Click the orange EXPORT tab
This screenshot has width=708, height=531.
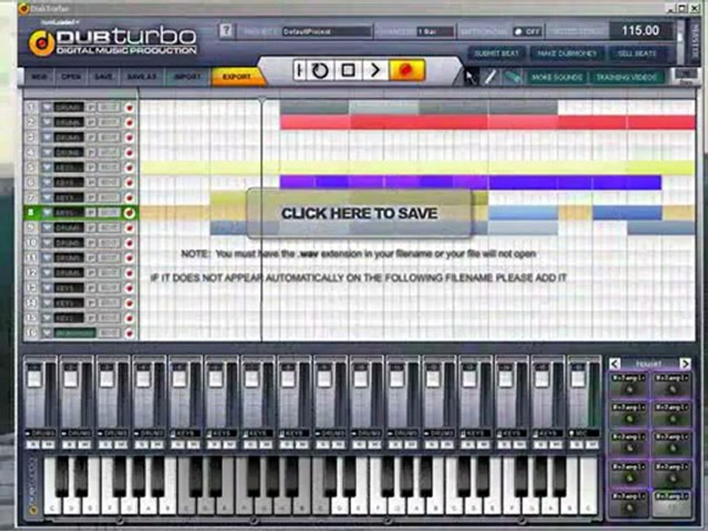point(237,77)
